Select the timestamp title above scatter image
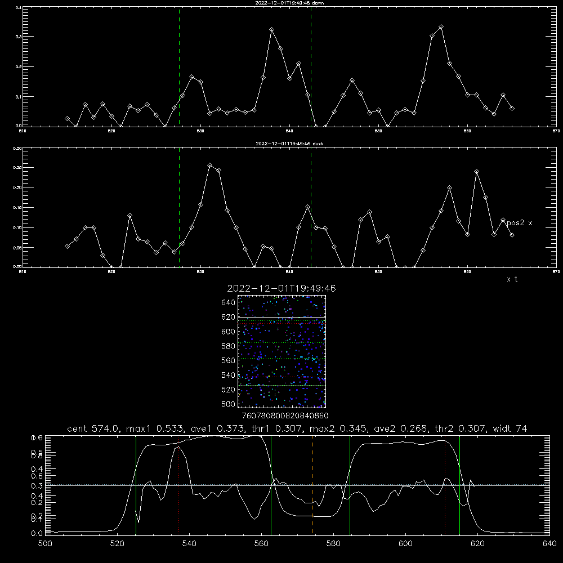Image resolution: width=563 pixels, height=563 pixels. click(x=281, y=288)
